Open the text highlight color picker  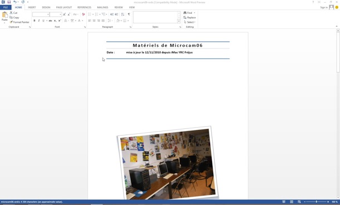72,21
